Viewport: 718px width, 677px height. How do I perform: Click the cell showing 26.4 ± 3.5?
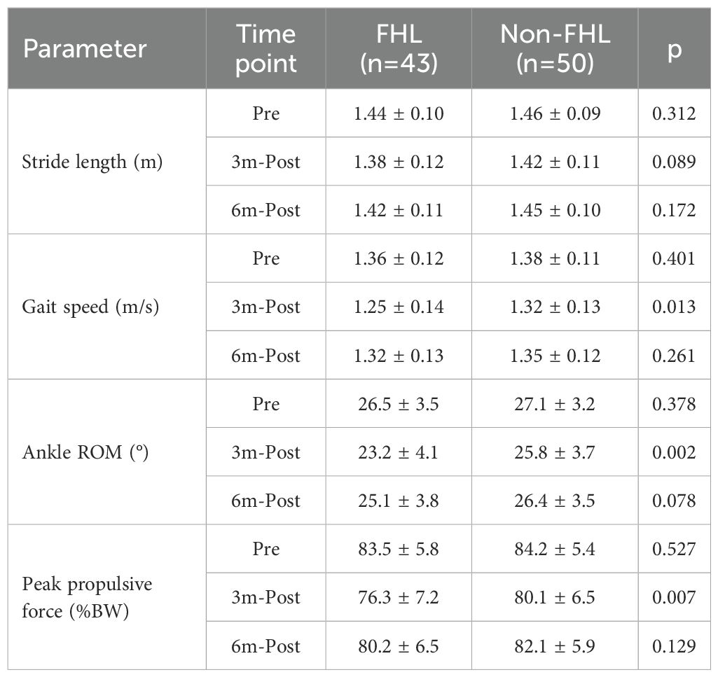tap(554, 501)
